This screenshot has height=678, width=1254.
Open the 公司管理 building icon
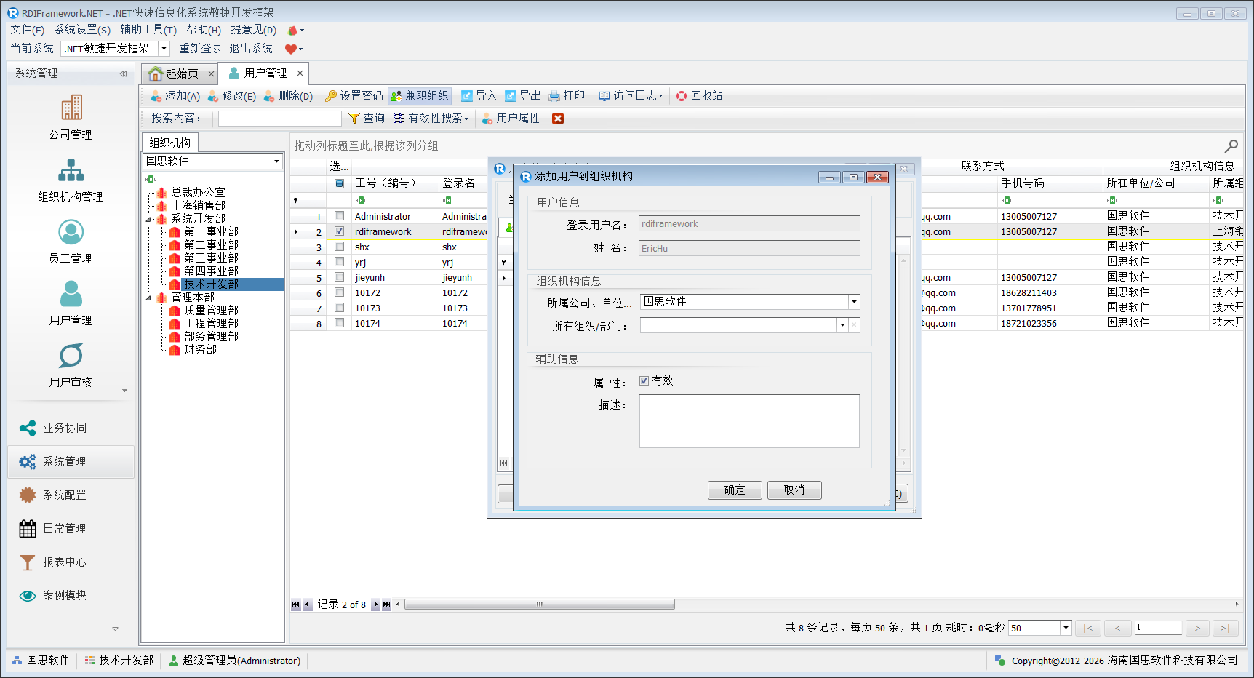pyautogui.click(x=71, y=108)
